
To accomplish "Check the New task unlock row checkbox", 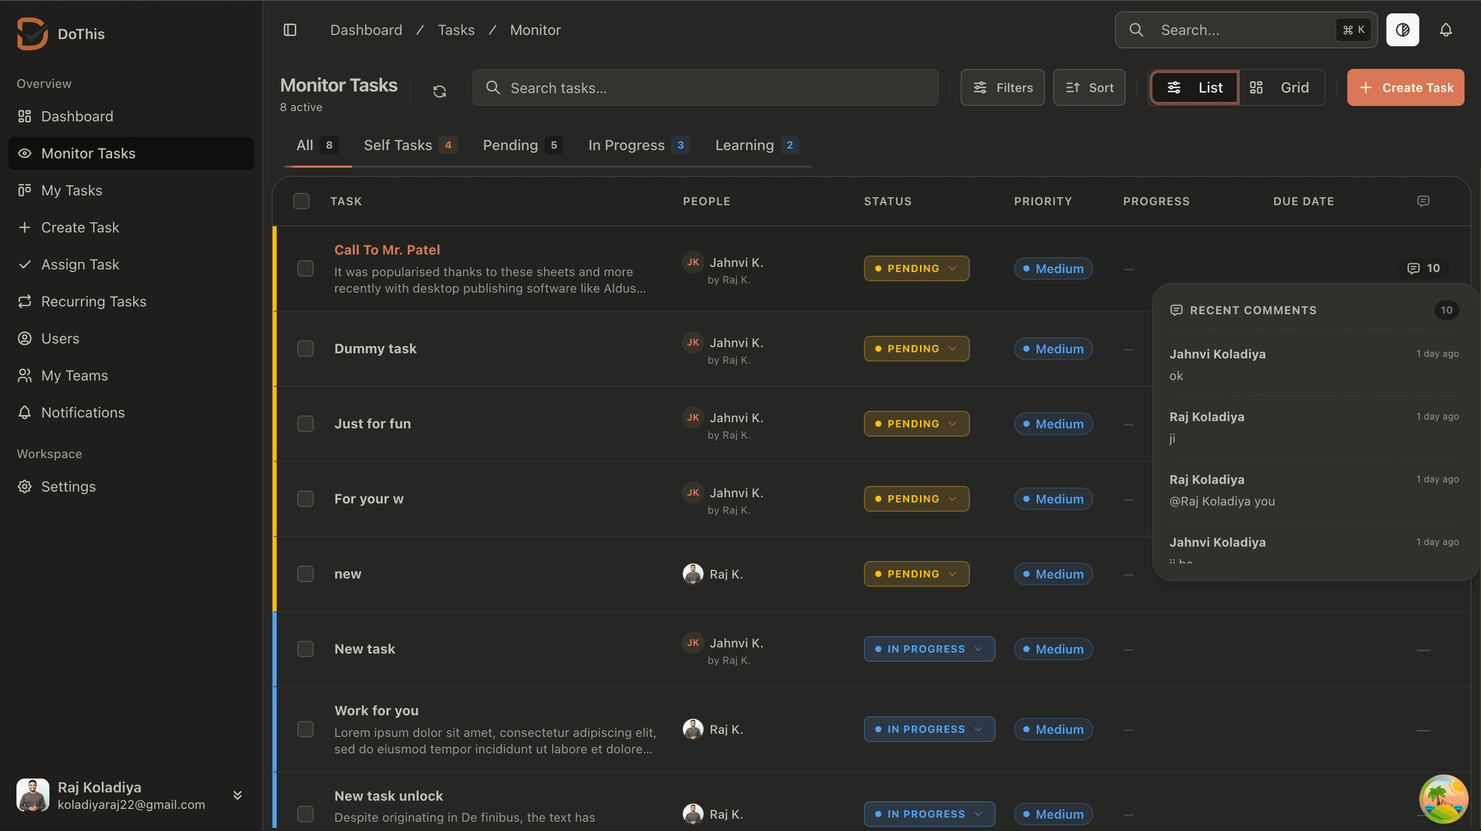I will [305, 814].
